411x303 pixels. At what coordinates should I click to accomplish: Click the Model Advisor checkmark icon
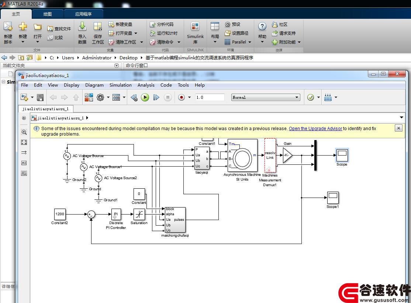(311, 97)
